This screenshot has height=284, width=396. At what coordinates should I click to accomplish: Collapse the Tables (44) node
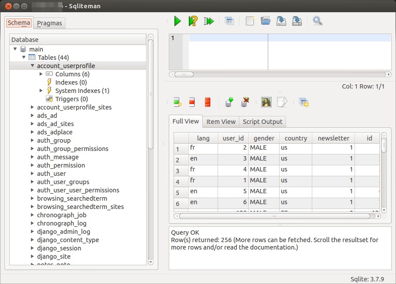24,57
